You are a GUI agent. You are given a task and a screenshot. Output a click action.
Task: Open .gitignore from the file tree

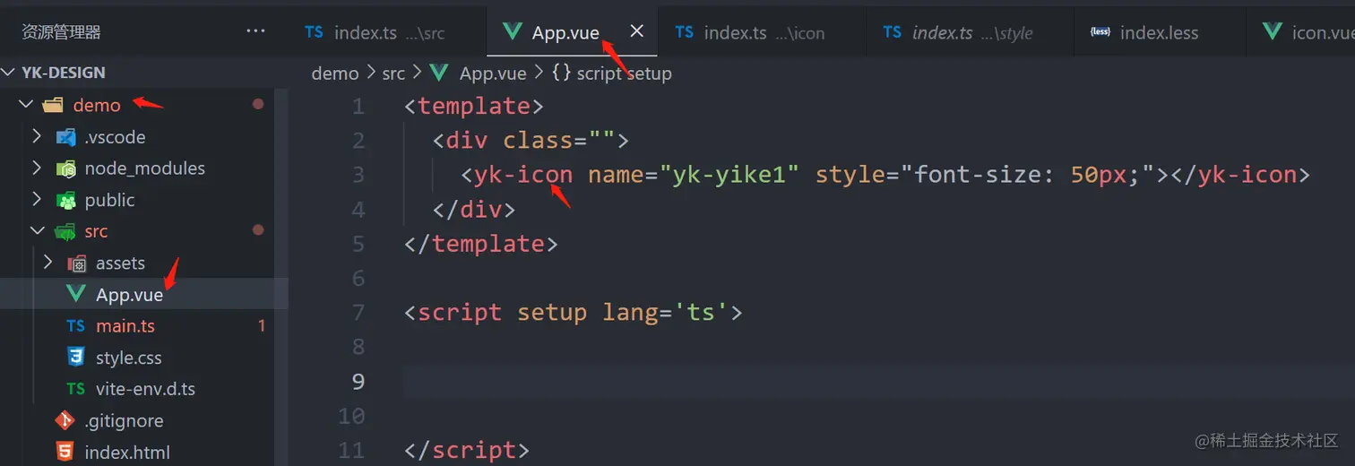click(x=144, y=420)
